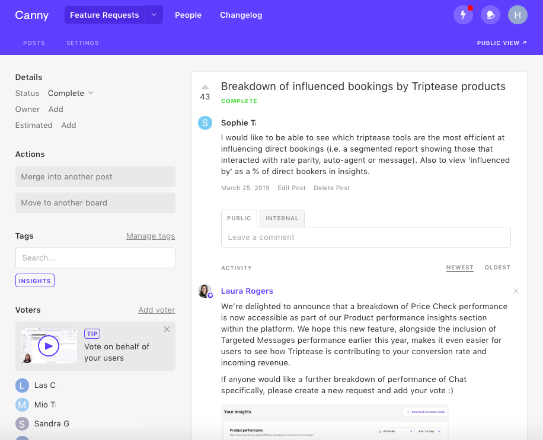This screenshot has height=440, width=543.
Task: Open the H user avatar menu
Action: (x=518, y=15)
